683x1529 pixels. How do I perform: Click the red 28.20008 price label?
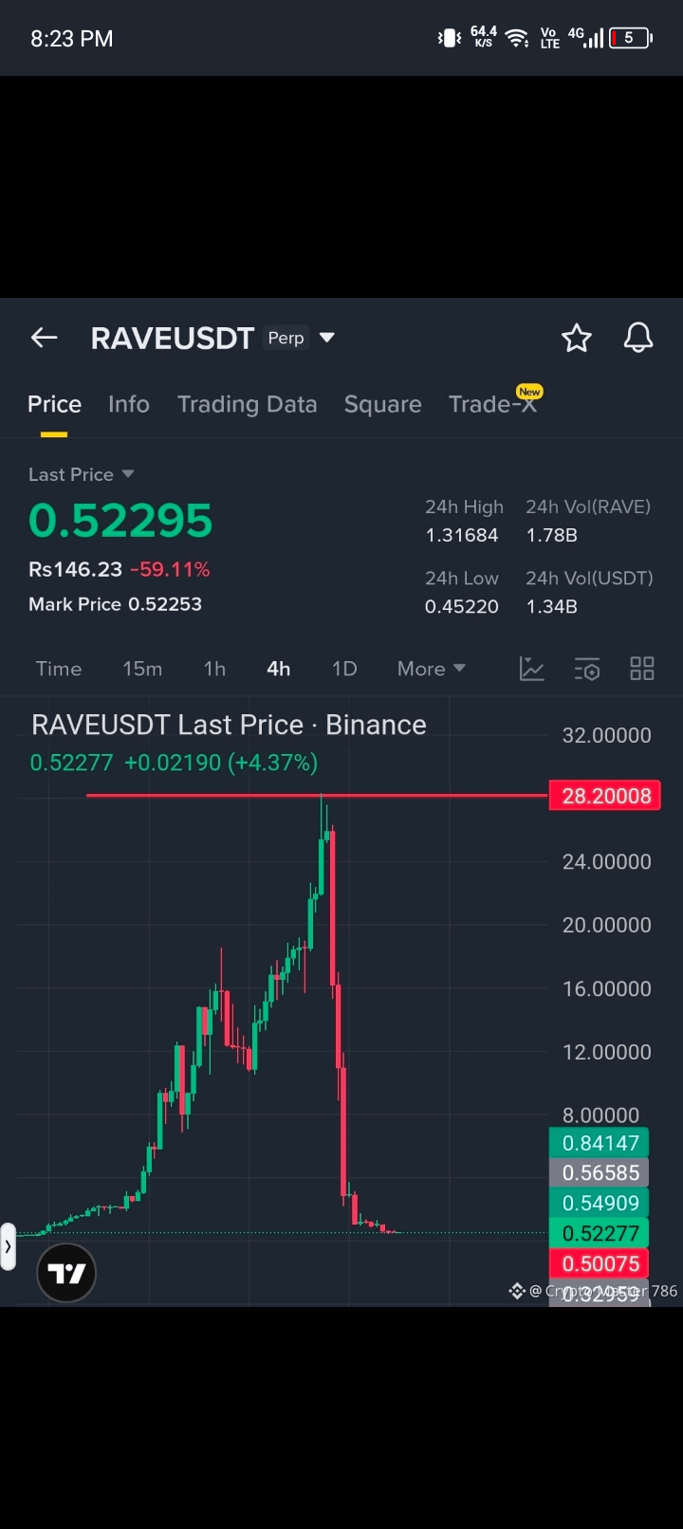point(605,796)
